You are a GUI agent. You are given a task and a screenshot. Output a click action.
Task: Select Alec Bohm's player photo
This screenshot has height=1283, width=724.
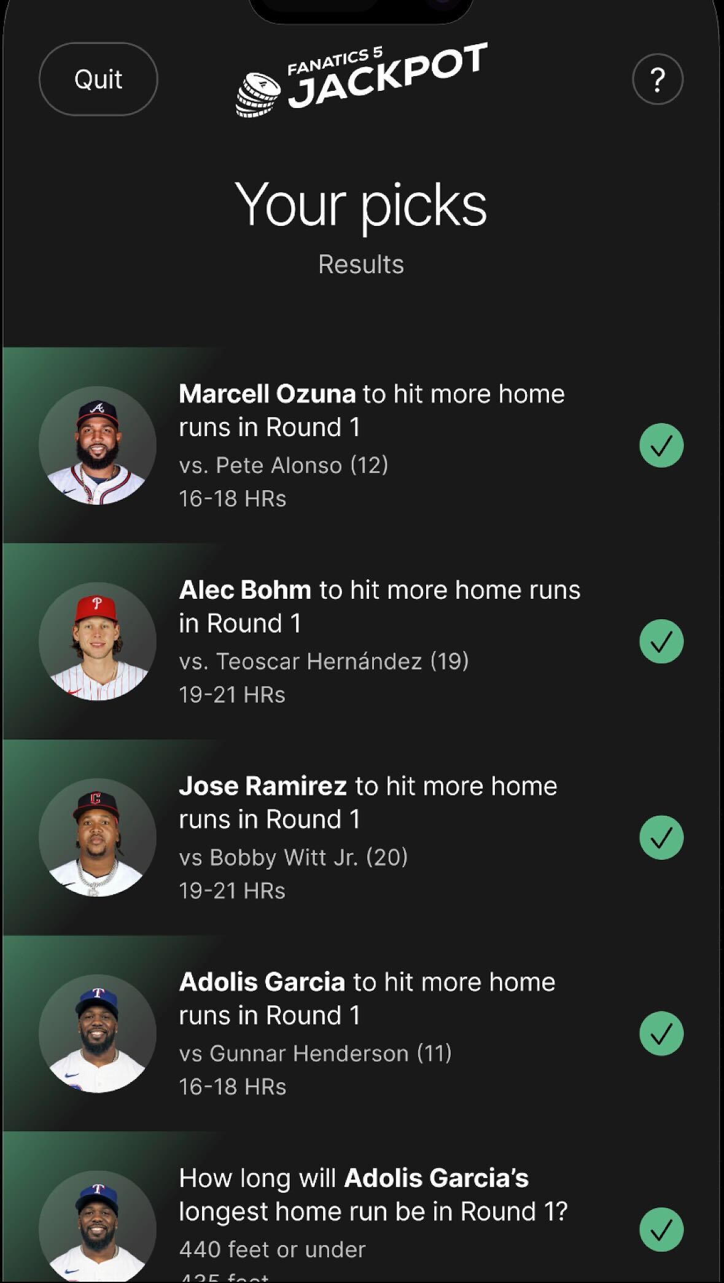(x=98, y=641)
